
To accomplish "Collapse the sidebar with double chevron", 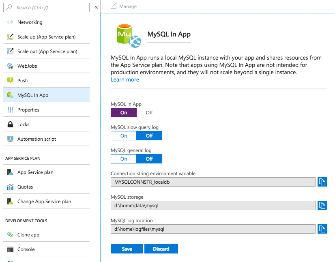I will pyautogui.click(x=96, y=7).
